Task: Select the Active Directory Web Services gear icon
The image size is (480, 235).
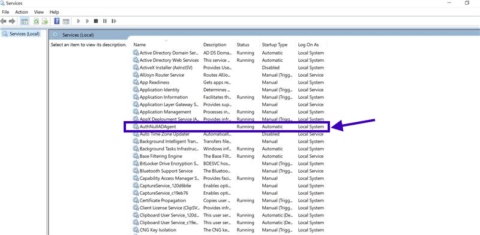Action: pos(136,60)
